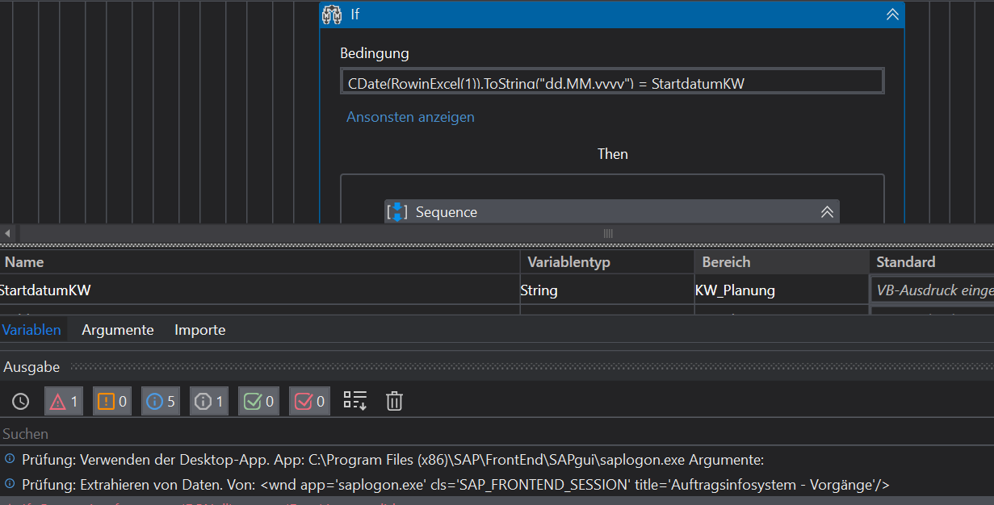Image resolution: width=994 pixels, height=505 pixels.
Task: Collapse the If activity
Action: [x=891, y=15]
